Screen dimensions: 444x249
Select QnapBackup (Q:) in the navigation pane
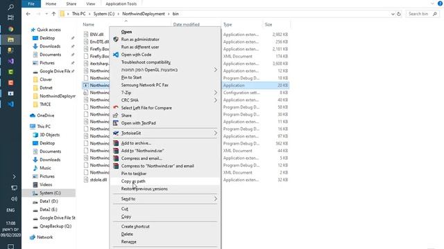point(55,226)
